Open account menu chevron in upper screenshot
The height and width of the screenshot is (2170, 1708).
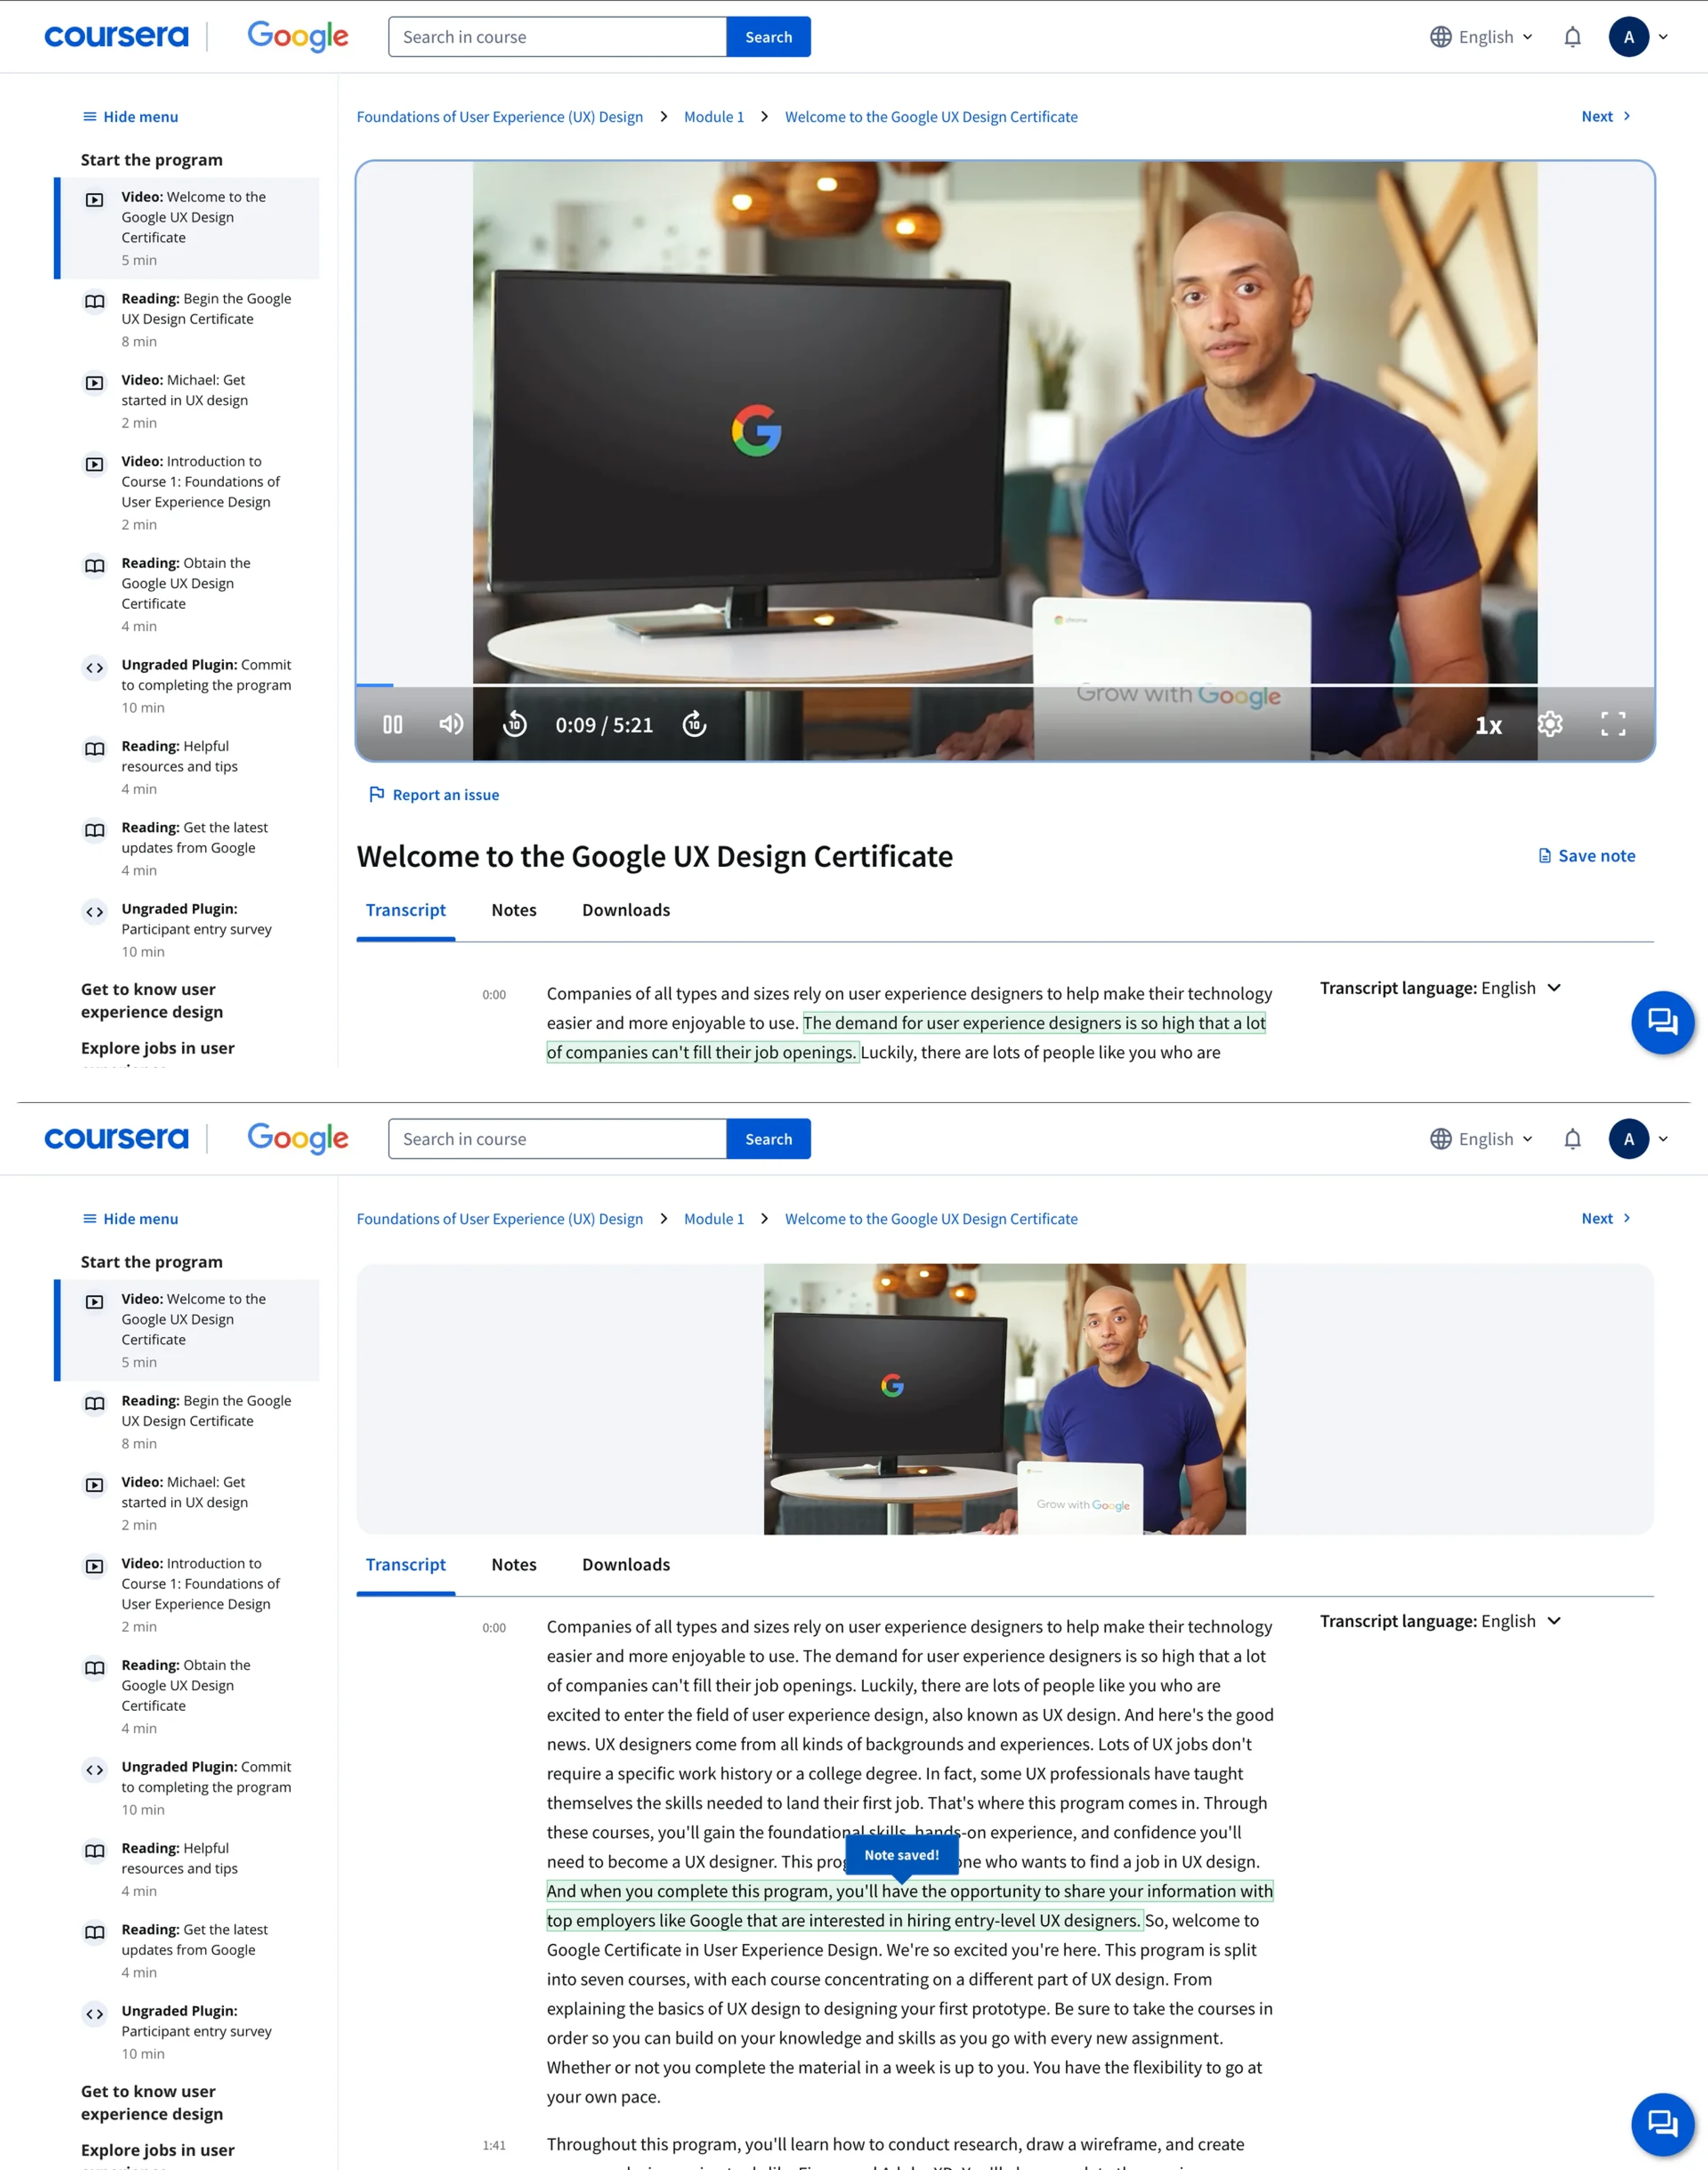coord(1663,37)
